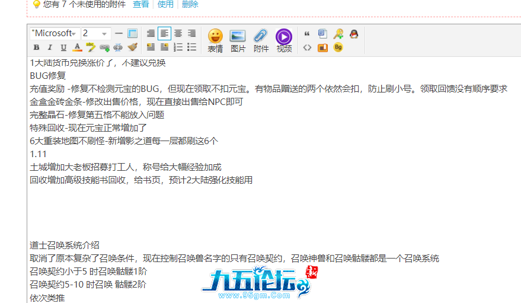Image resolution: width=521 pixels, height=303 pixels.
Task: Insert a numbered list
Action: (178, 47)
